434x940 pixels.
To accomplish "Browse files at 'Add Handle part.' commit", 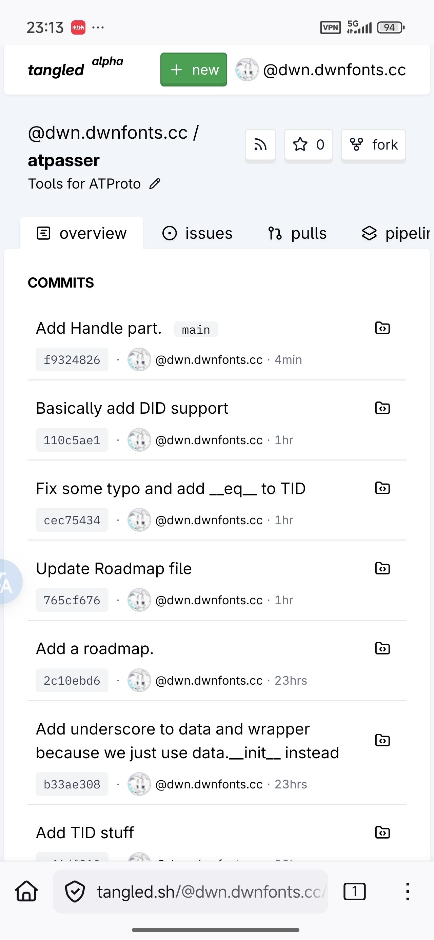I will (x=382, y=328).
